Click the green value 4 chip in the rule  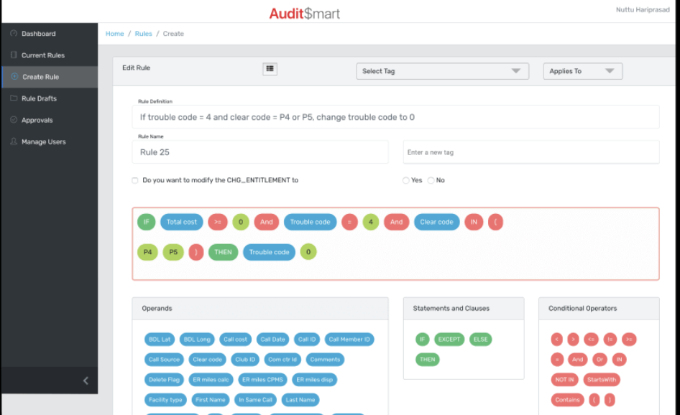click(x=371, y=222)
